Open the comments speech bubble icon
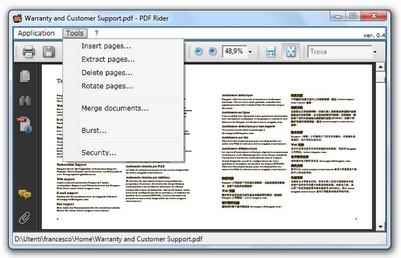The width and height of the screenshot is (401, 258). pos(25,194)
